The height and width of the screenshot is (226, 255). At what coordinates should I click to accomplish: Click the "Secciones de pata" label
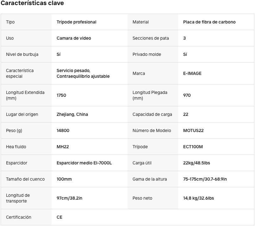(x=151, y=38)
